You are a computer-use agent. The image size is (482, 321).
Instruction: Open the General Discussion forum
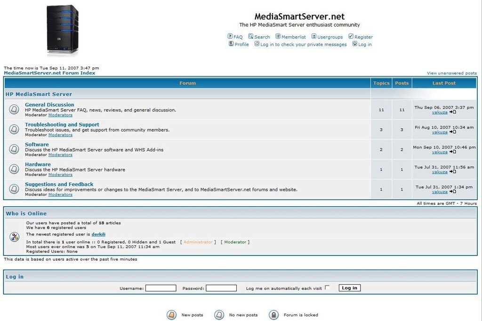(x=49, y=104)
